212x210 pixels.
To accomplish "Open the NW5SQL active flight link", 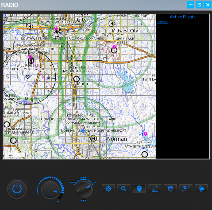I will point(163,22).
